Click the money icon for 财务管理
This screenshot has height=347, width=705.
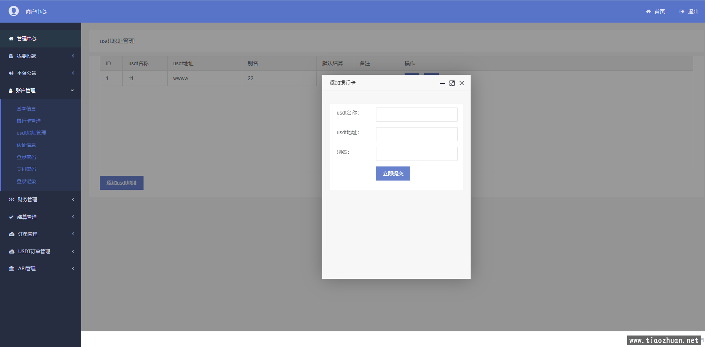click(x=11, y=199)
